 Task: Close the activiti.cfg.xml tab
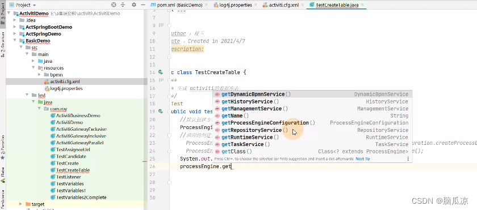[302, 5]
